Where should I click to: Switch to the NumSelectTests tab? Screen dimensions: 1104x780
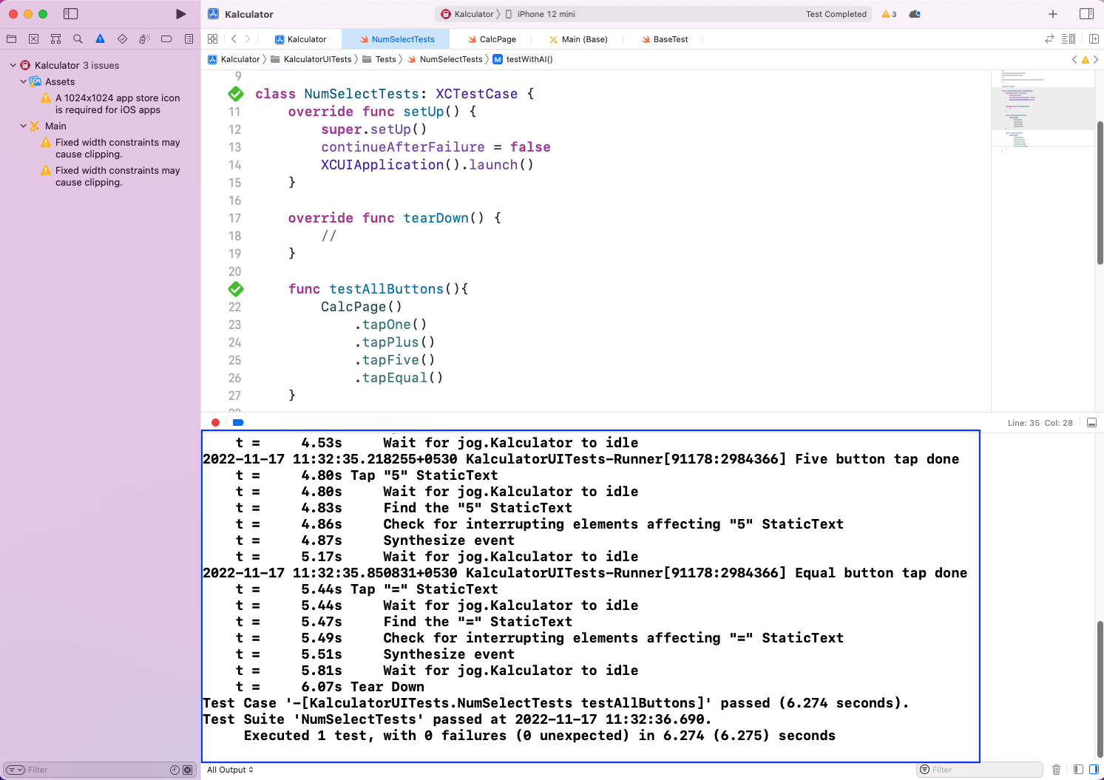coord(397,39)
